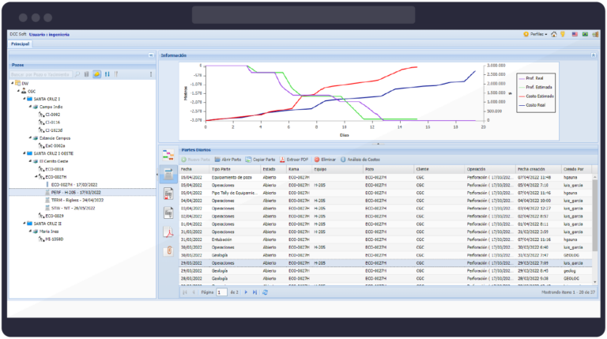The height and width of the screenshot is (339, 607).
Task: Collapse the Estancia Campos node
Action: tap(30, 137)
